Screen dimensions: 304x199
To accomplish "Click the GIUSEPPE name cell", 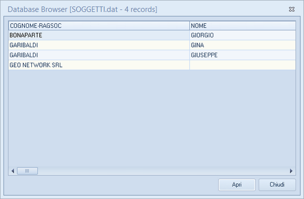I will (243, 55).
